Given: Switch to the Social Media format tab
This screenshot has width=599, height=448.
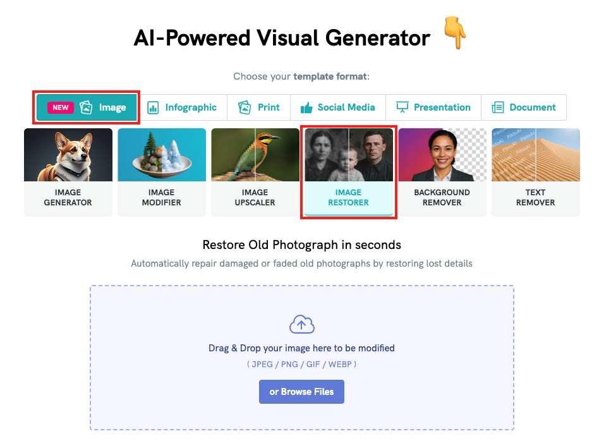Looking at the screenshot, I should coord(338,107).
